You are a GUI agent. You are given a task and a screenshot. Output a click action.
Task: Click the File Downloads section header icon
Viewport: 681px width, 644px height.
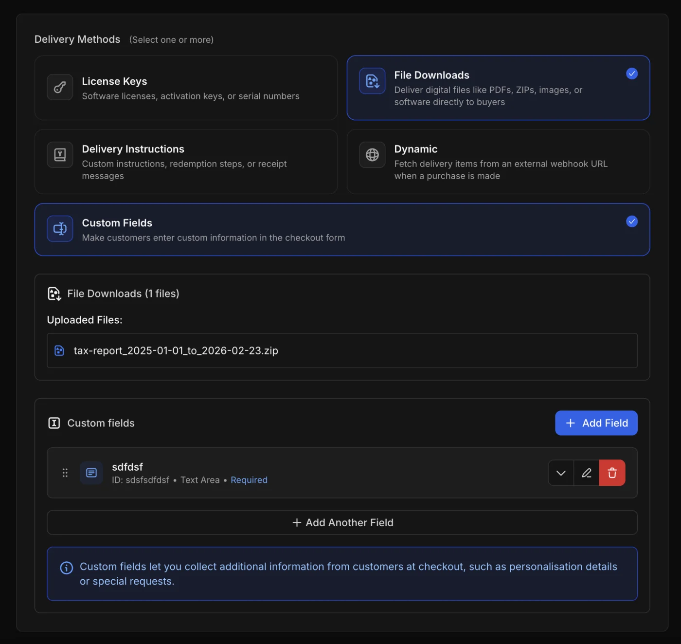point(54,294)
